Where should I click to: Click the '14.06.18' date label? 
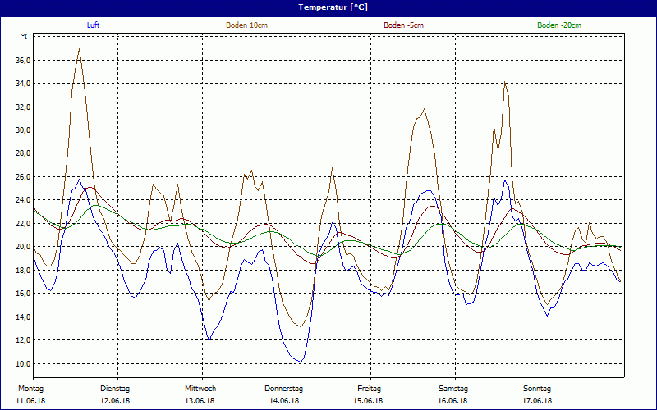284,401
